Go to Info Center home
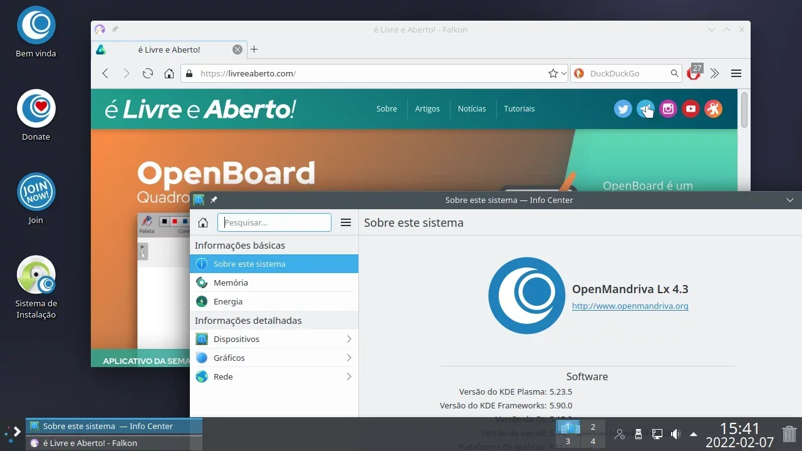Screen dimensions: 802x451 pyautogui.click(x=202, y=222)
